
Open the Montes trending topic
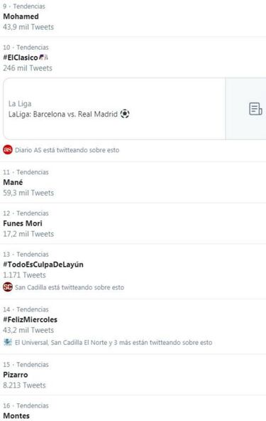16,415
